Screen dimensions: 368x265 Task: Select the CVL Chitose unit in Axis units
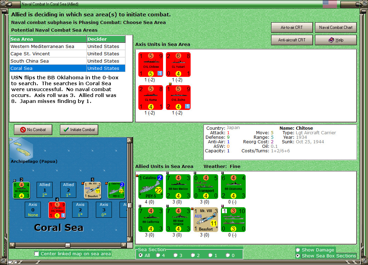pyautogui.click(x=151, y=65)
